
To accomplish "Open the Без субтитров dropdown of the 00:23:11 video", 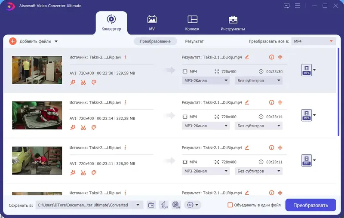I will (x=258, y=171).
